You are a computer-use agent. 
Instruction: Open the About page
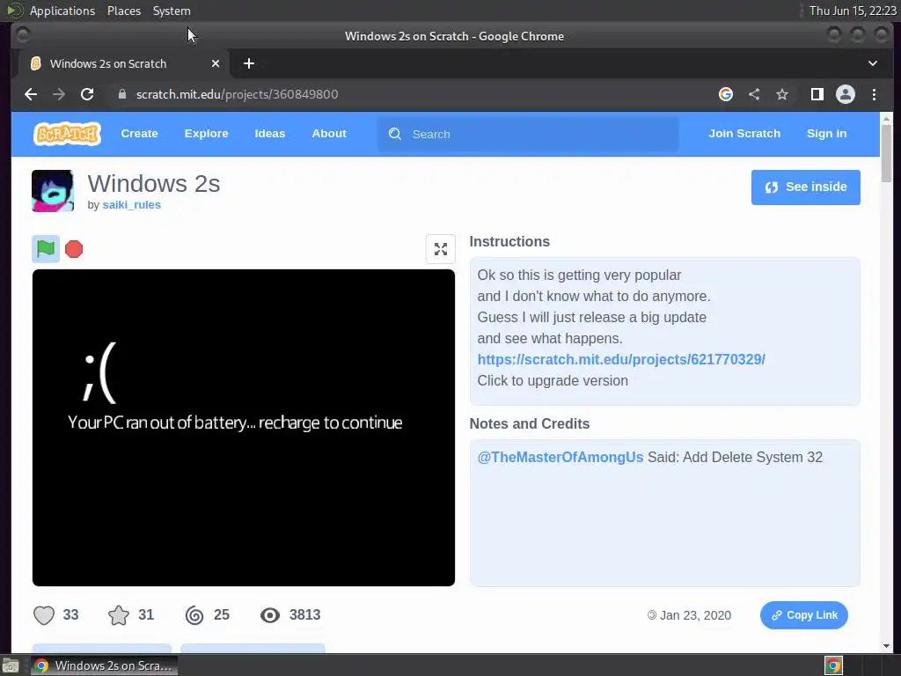329,134
